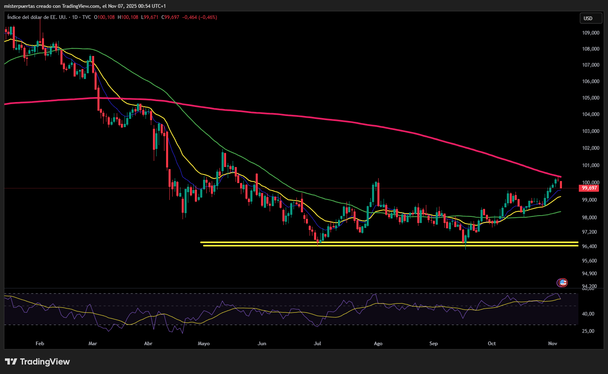Click the 104,000 price axis label

[591, 114]
